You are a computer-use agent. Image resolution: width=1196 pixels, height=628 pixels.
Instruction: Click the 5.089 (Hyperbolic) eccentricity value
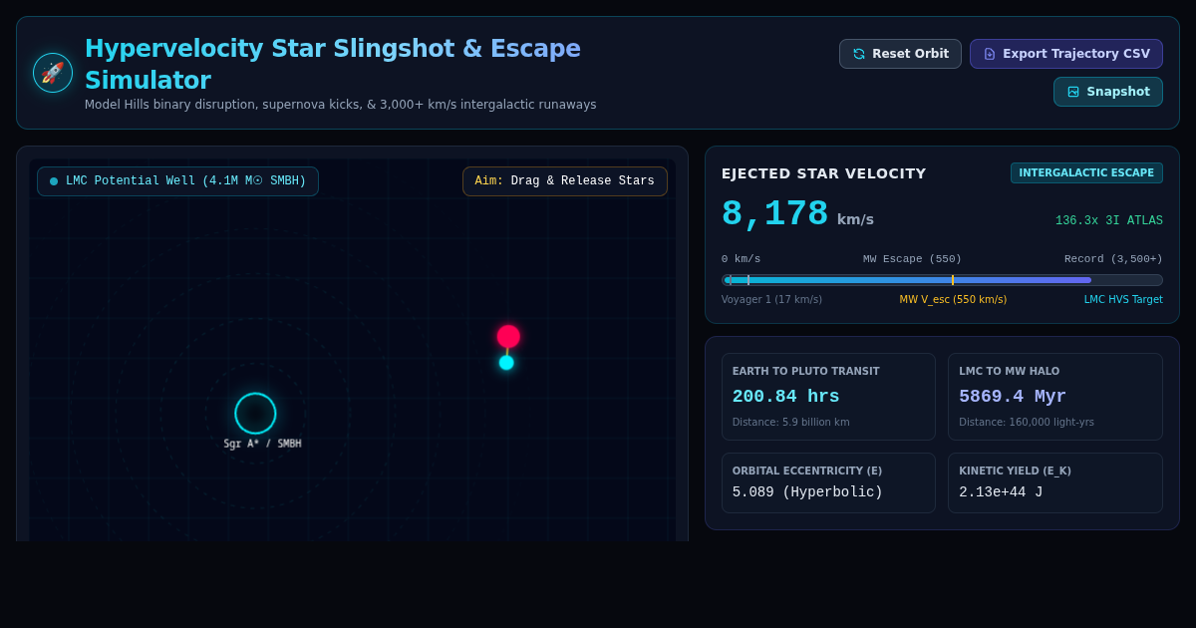coord(807,492)
